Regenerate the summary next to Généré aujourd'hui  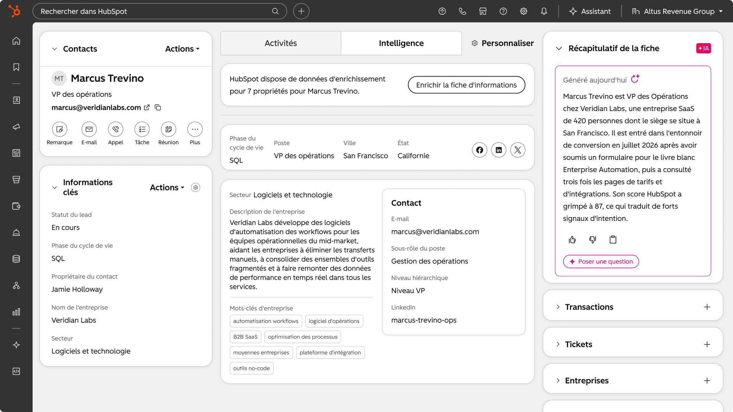click(635, 79)
